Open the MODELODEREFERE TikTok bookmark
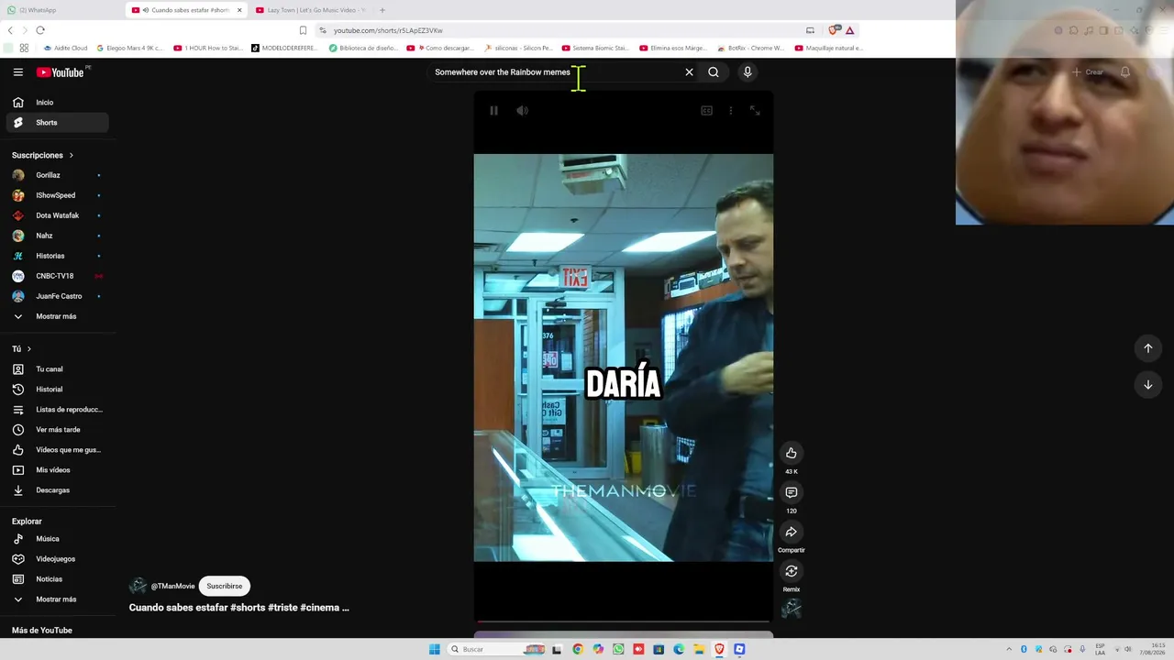Screen dimensions: 1174x660 286,48
